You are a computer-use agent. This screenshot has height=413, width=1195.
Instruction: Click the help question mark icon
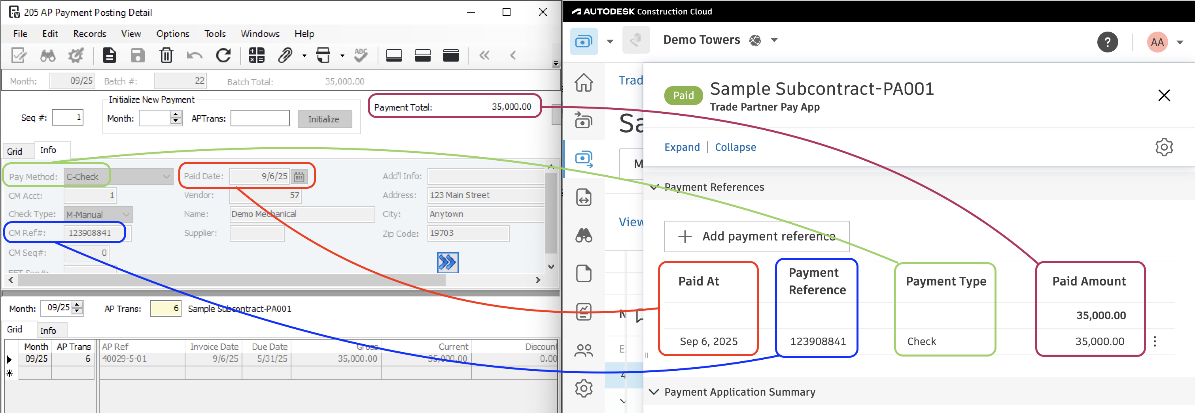1107,42
